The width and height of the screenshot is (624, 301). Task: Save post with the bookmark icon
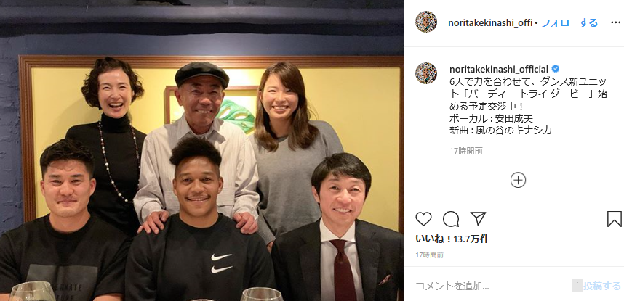tap(615, 219)
